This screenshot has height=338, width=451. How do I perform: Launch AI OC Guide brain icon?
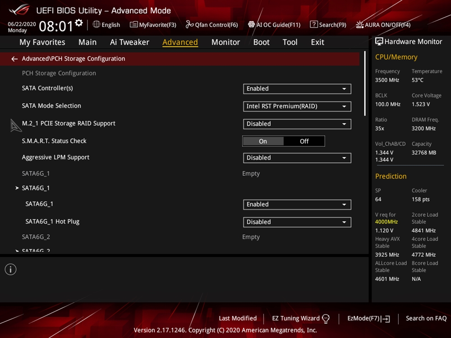tap(251, 24)
